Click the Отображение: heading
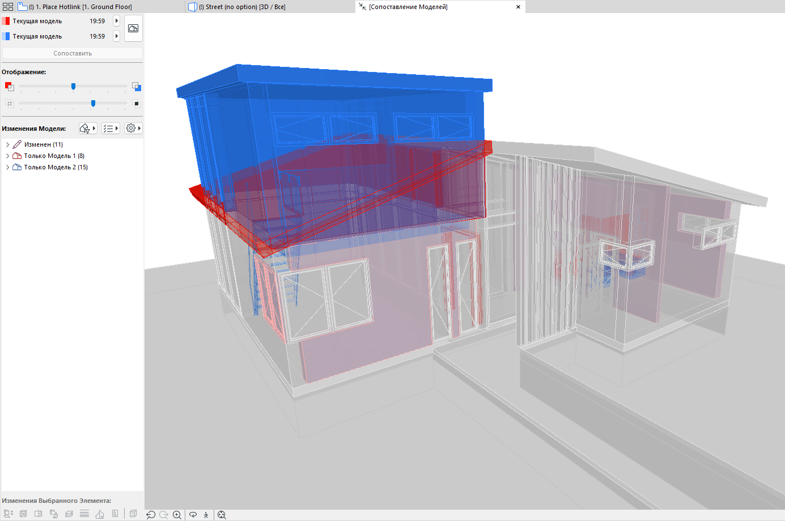The height and width of the screenshot is (521, 785). 24,72
